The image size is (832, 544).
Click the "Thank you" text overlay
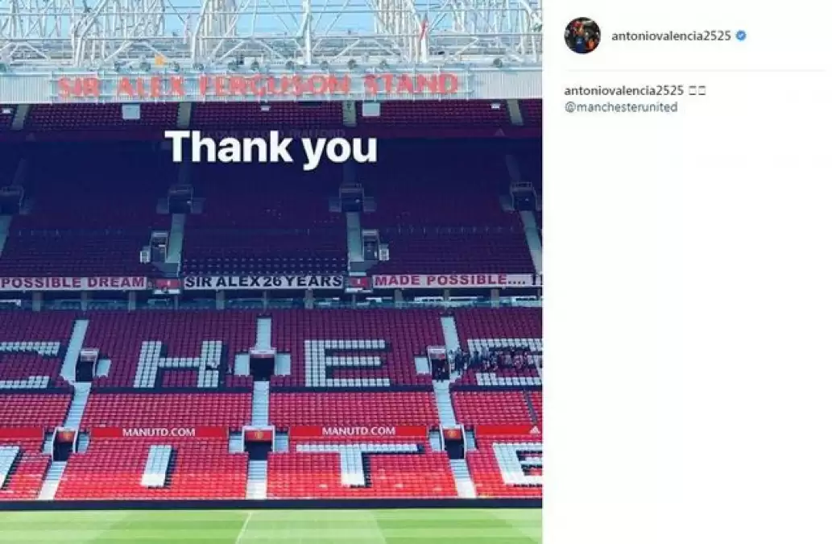[x=271, y=147]
